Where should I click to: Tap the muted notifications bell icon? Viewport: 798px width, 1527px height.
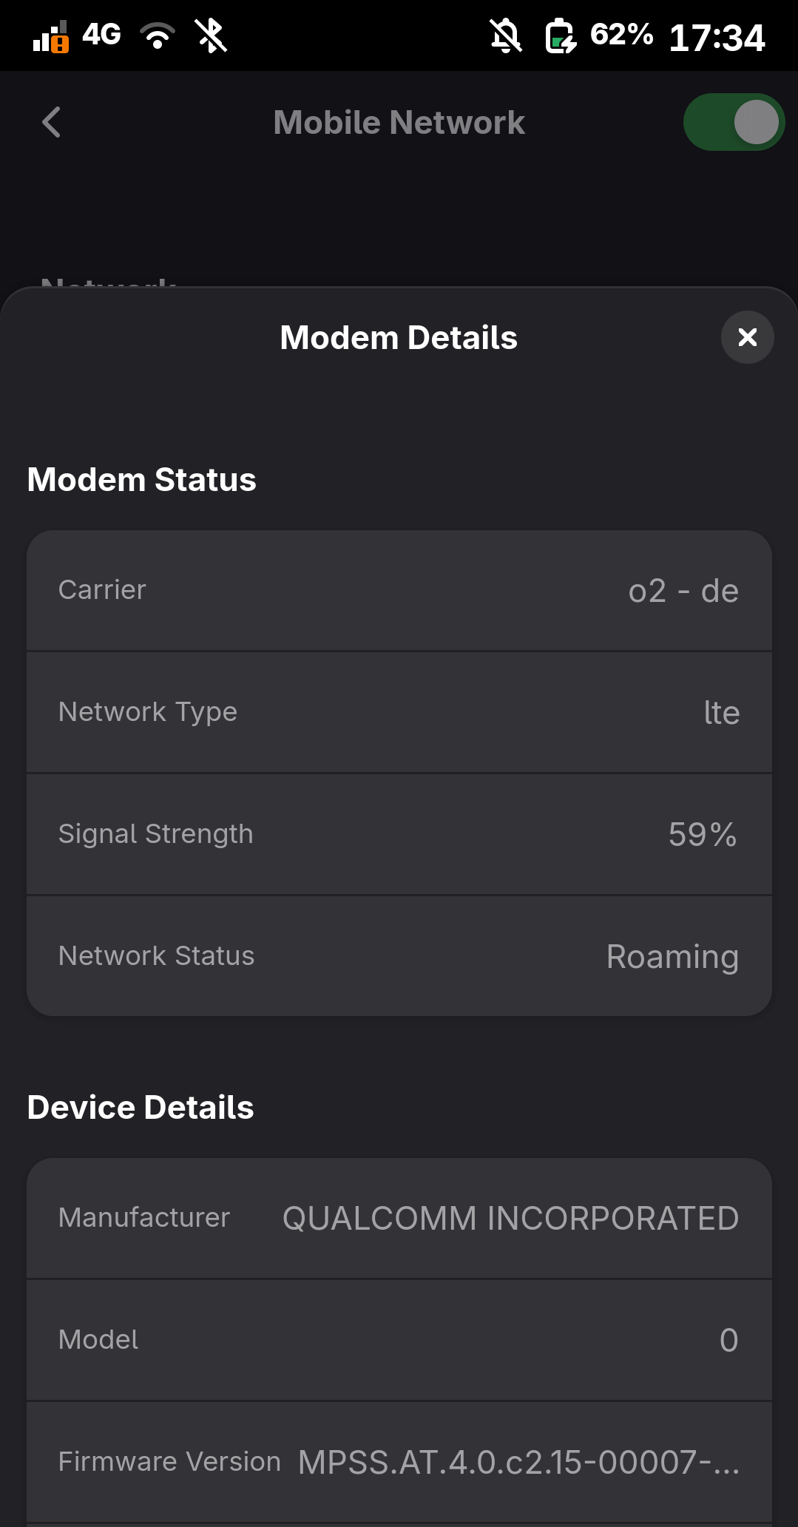click(507, 35)
